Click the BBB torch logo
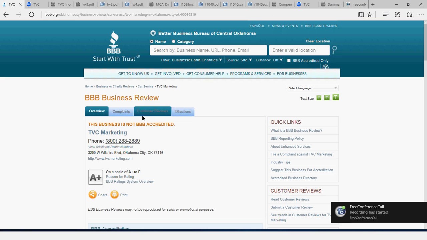427x240 pixels. (114, 42)
